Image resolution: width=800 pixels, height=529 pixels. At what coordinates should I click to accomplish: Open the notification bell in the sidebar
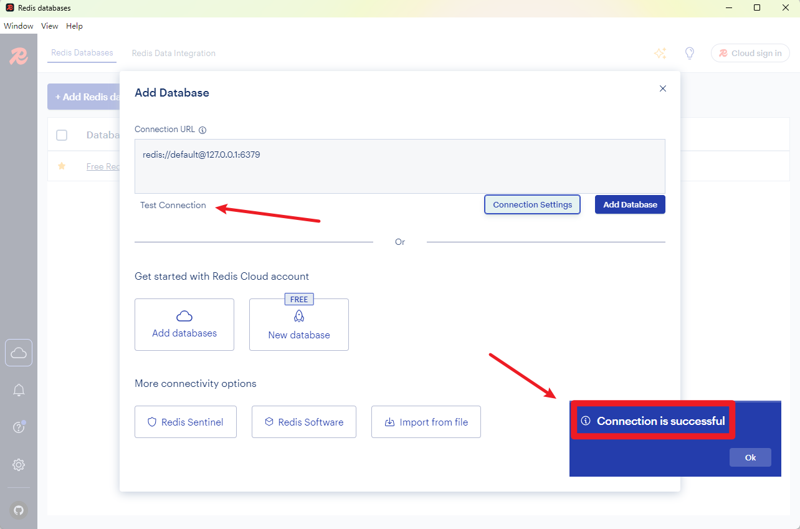point(19,390)
